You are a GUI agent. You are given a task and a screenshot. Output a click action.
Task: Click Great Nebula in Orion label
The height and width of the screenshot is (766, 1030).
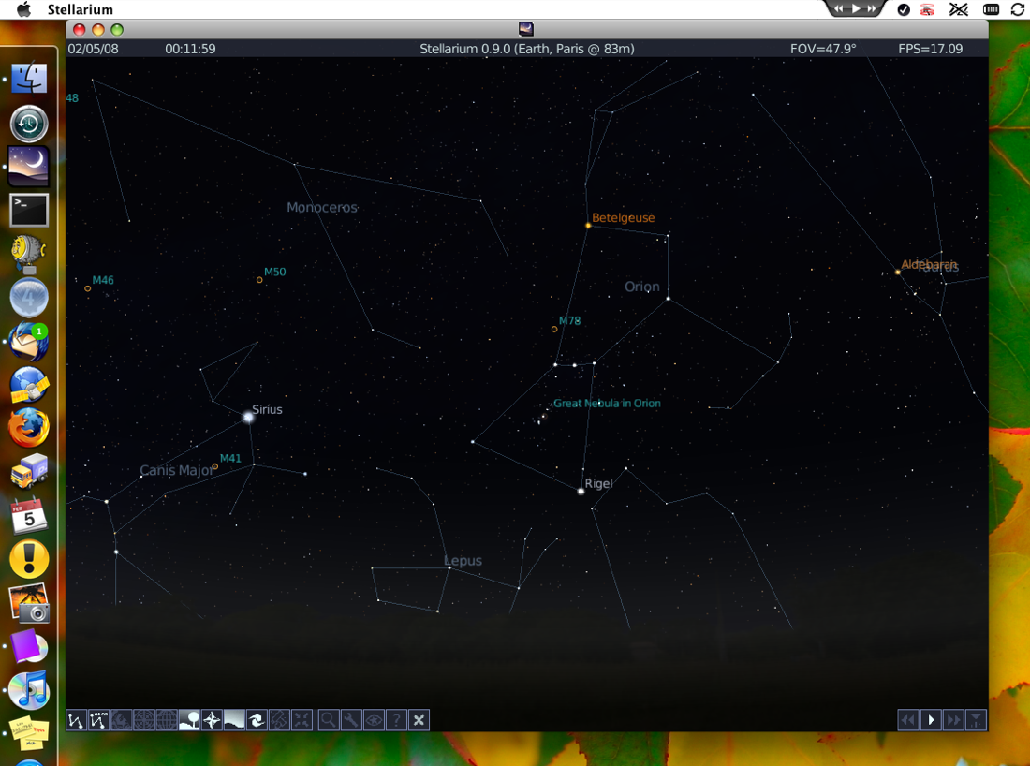(607, 404)
